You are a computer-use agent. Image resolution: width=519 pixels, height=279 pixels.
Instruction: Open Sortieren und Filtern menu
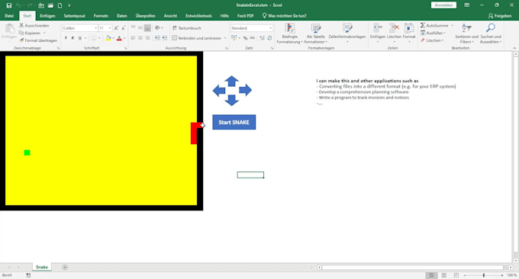pyautogui.click(x=466, y=34)
